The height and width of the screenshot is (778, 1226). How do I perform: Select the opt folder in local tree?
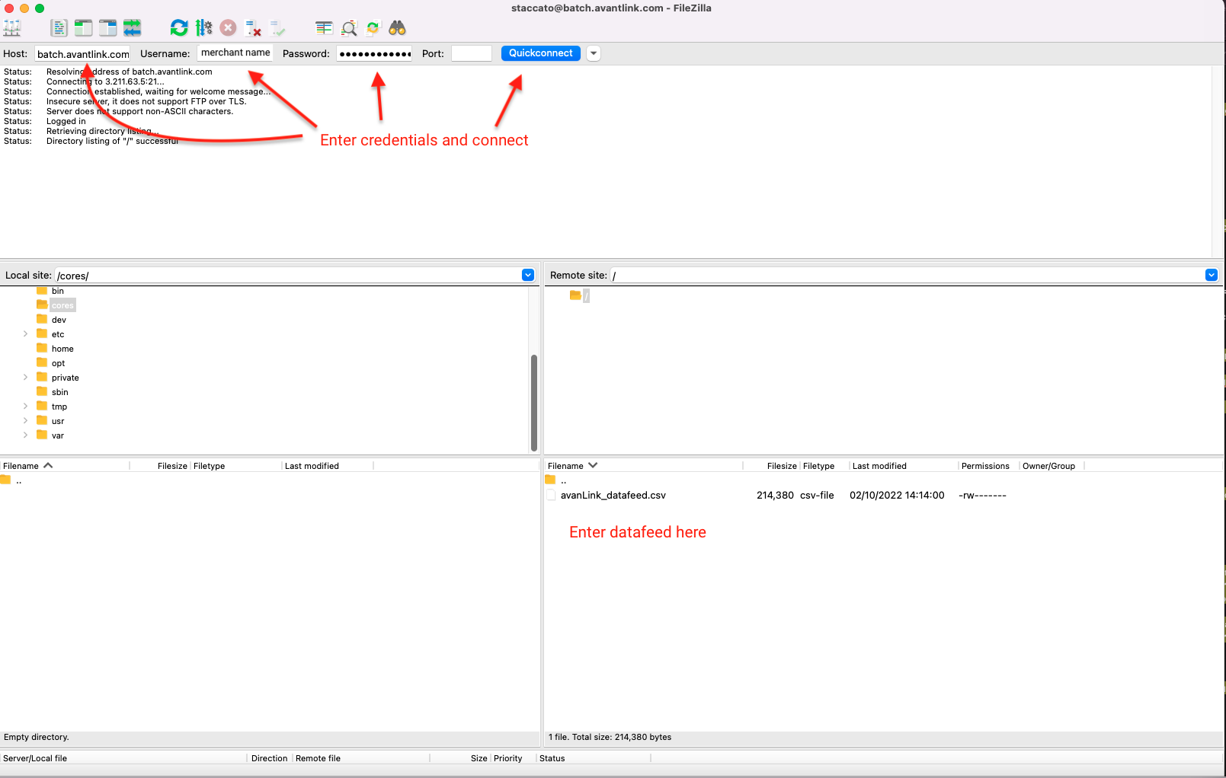click(58, 363)
